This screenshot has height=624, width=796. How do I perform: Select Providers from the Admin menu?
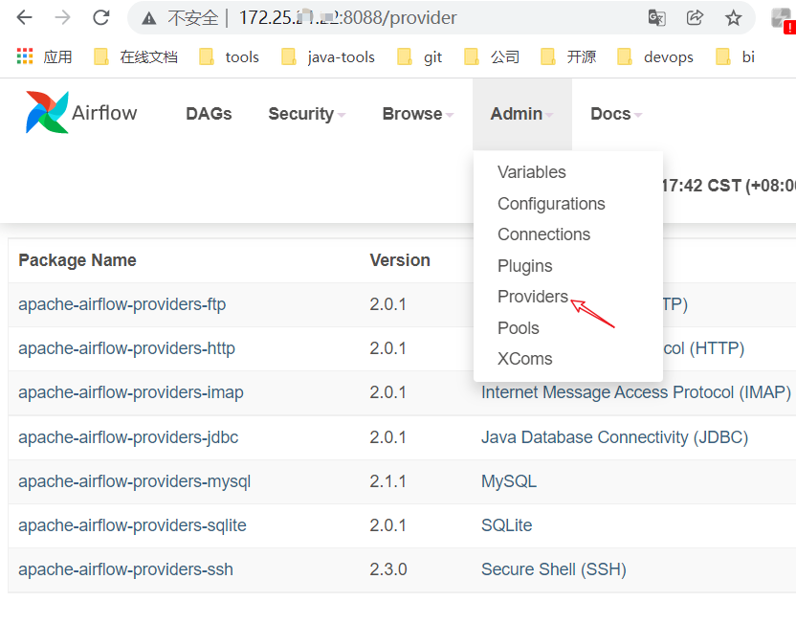[532, 297]
